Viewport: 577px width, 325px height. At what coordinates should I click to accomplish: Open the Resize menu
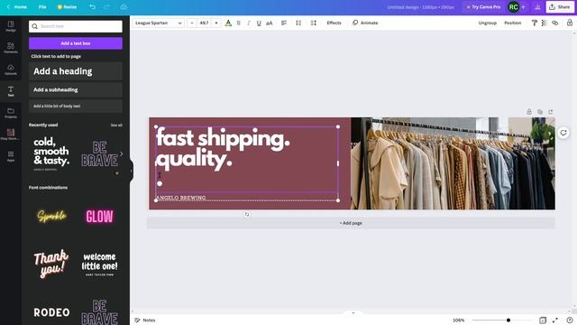point(67,7)
